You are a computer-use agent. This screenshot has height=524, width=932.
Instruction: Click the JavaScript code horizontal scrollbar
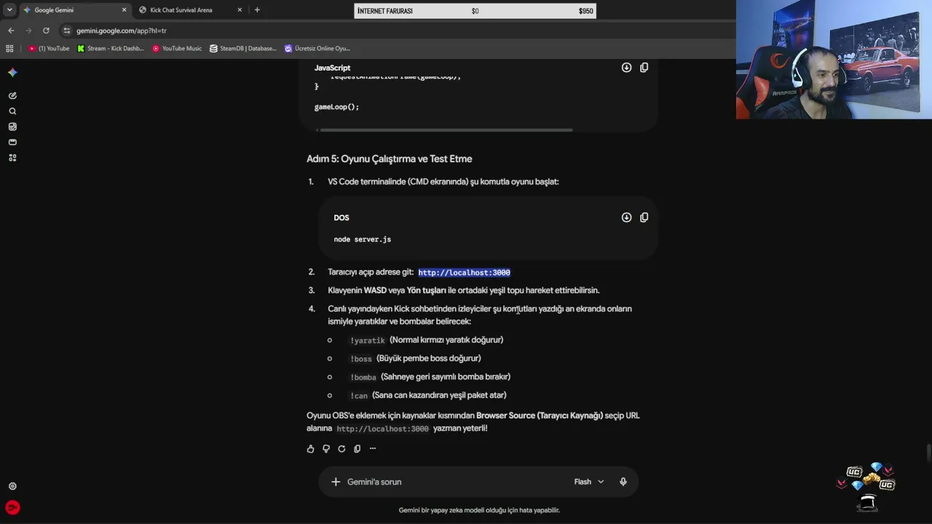click(446, 130)
